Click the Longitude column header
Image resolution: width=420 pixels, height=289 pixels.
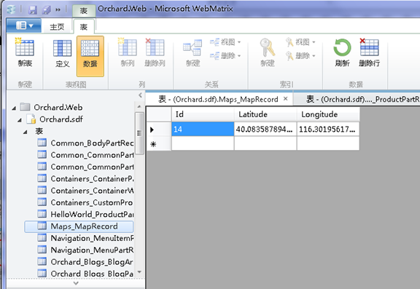pyautogui.click(x=328, y=114)
